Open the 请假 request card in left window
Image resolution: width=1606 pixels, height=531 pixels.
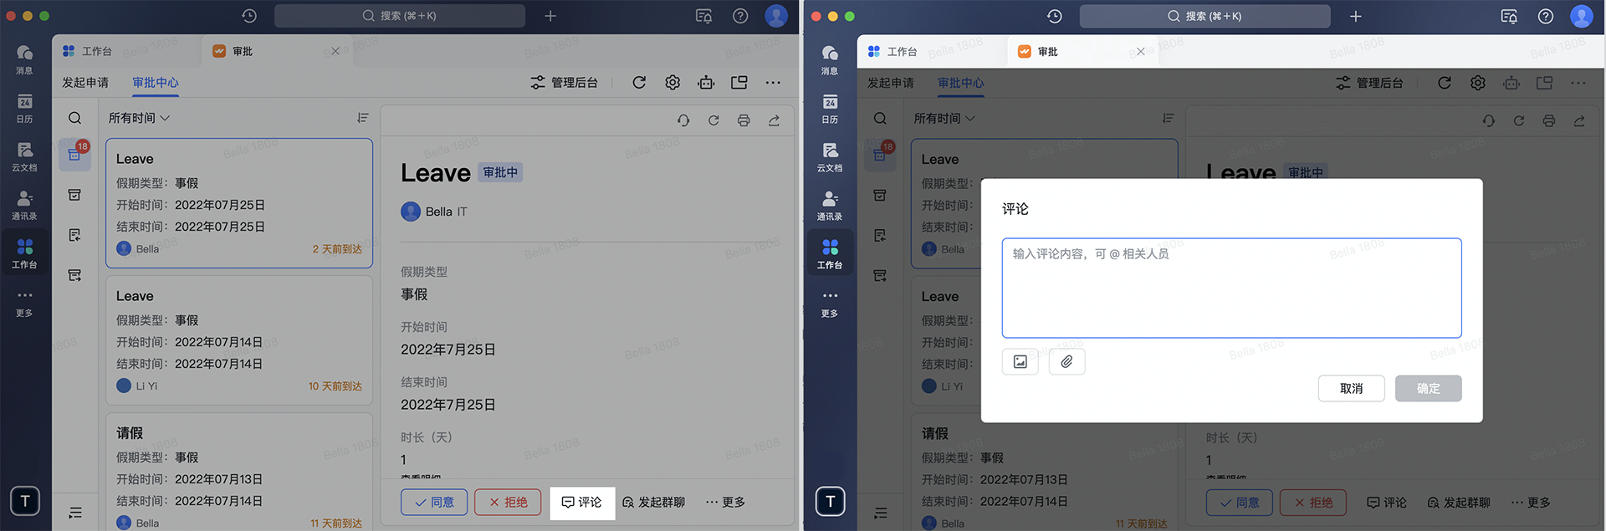coord(239,472)
